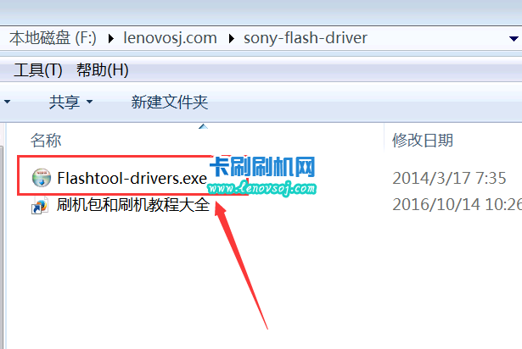The height and width of the screenshot is (349, 522).
Task: Click the Flashtool-drivers.exe installer icon
Action: pyautogui.click(x=42, y=178)
